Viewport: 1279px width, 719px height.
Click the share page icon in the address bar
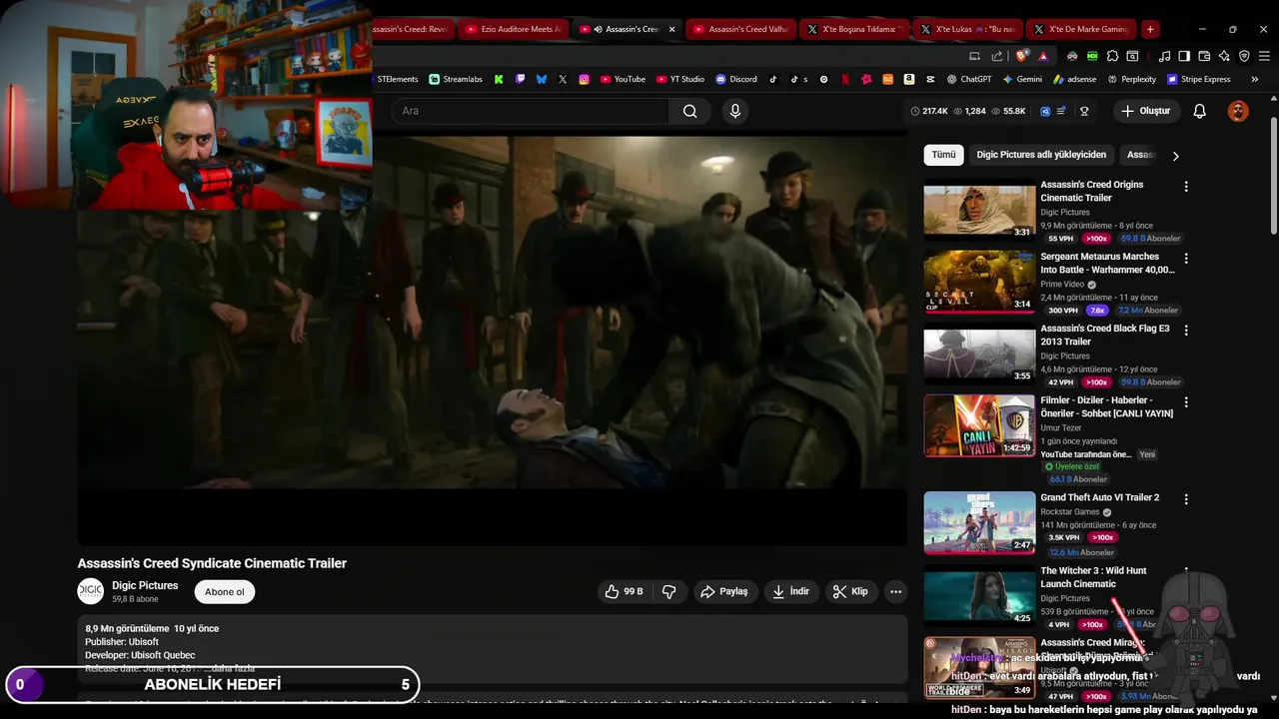tap(997, 57)
